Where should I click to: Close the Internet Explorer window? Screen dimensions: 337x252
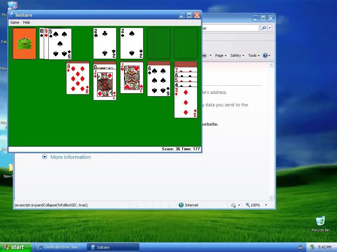271,18
